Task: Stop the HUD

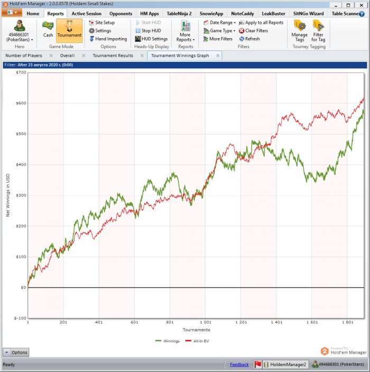Action: [x=149, y=31]
